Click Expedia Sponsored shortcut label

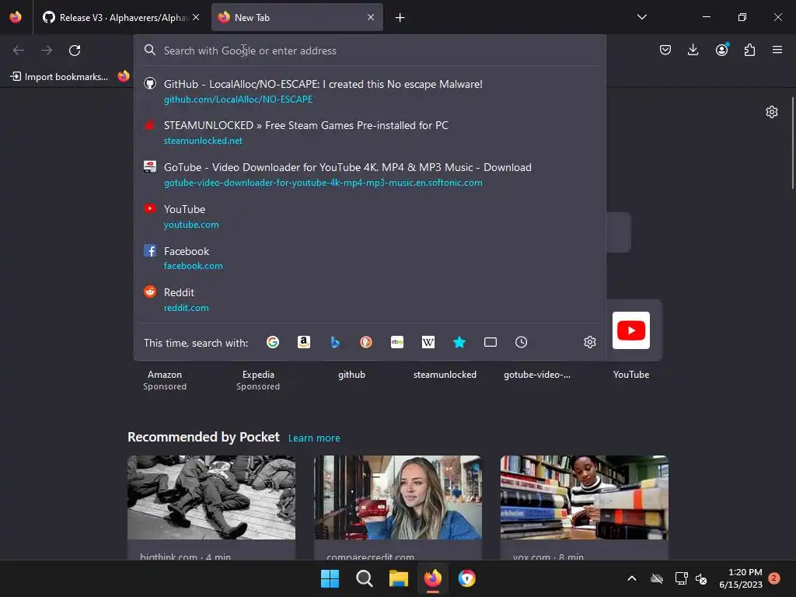tap(258, 380)
